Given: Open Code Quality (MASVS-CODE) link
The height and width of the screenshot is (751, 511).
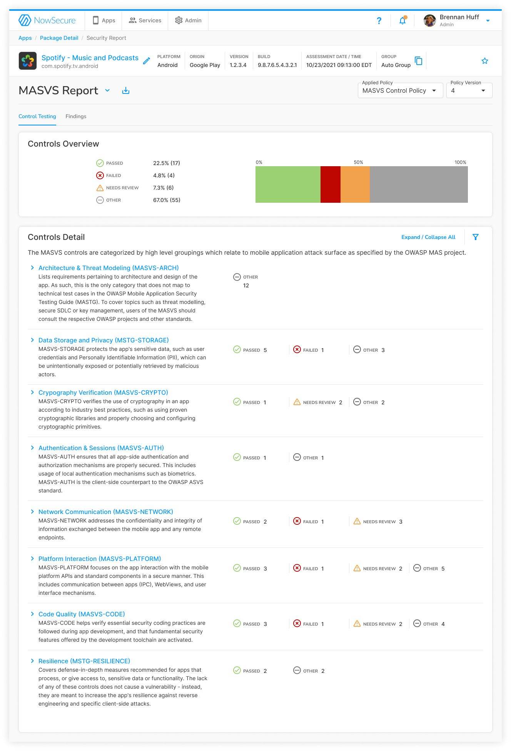Looking at the screenshot, I should pyautogui.click(x=82, y=614).
